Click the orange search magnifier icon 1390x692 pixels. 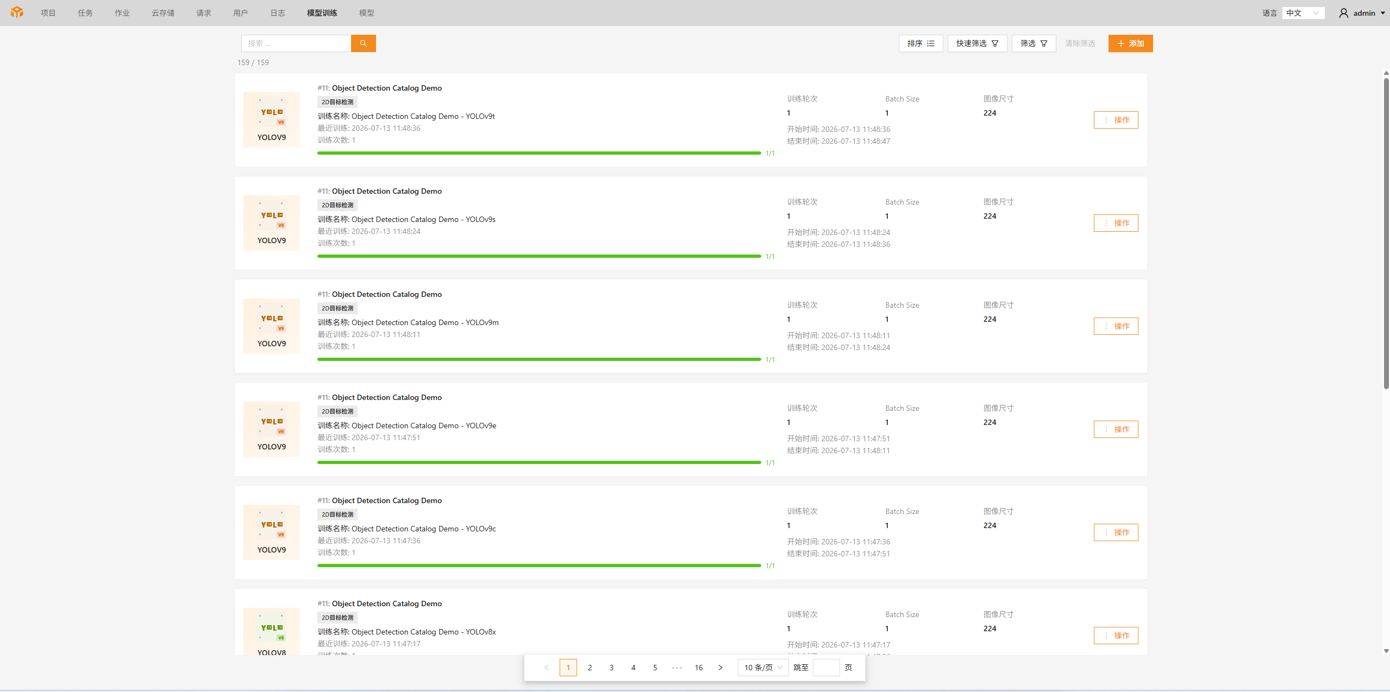[x=363, y=43]
